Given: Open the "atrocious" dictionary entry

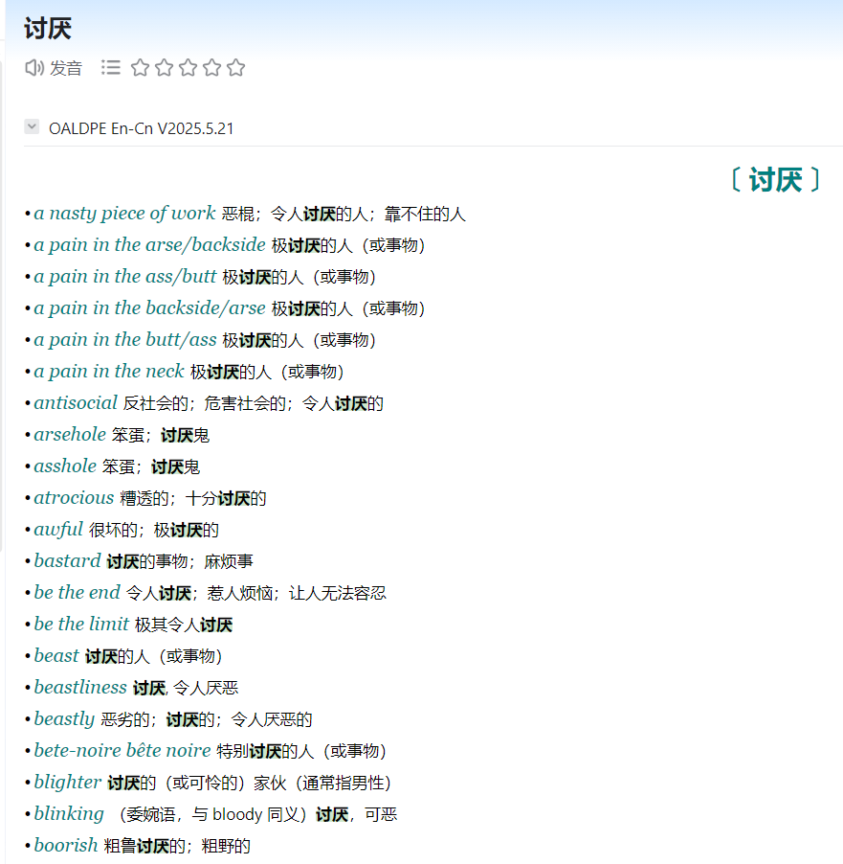Looking at the screenshot, I should click(x=74, y=498).
